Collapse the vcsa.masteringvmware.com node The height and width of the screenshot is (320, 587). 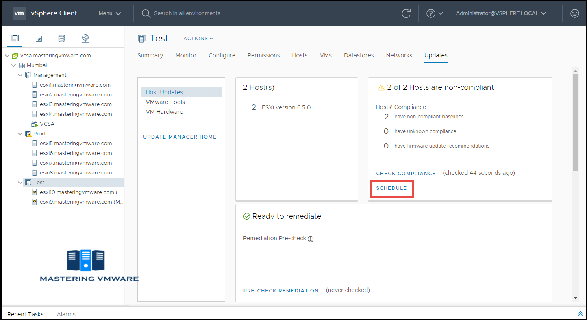(7, 56)
